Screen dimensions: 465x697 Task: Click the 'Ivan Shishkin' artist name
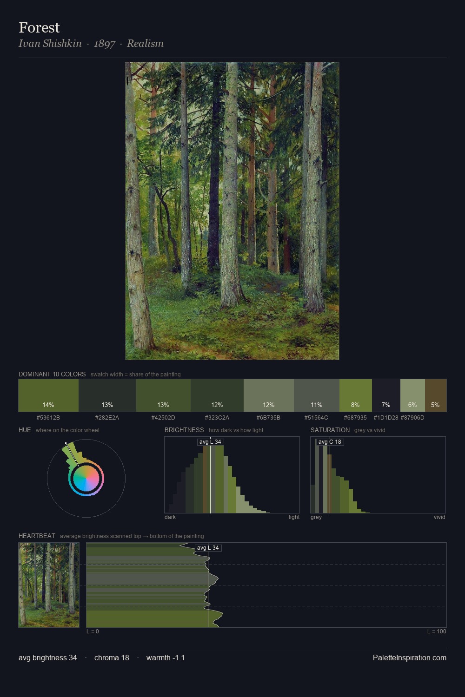coord(50,44)
